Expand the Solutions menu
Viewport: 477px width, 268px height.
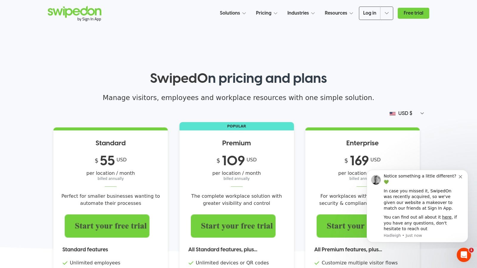[233, 13]
